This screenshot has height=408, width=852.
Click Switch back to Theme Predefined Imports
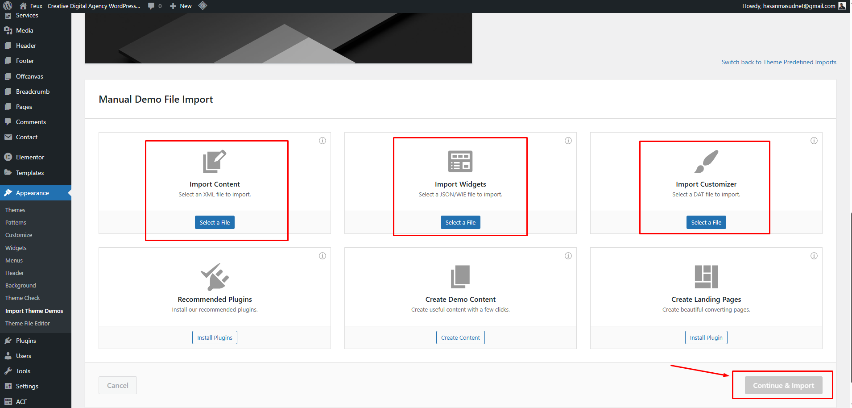[779, 62]
